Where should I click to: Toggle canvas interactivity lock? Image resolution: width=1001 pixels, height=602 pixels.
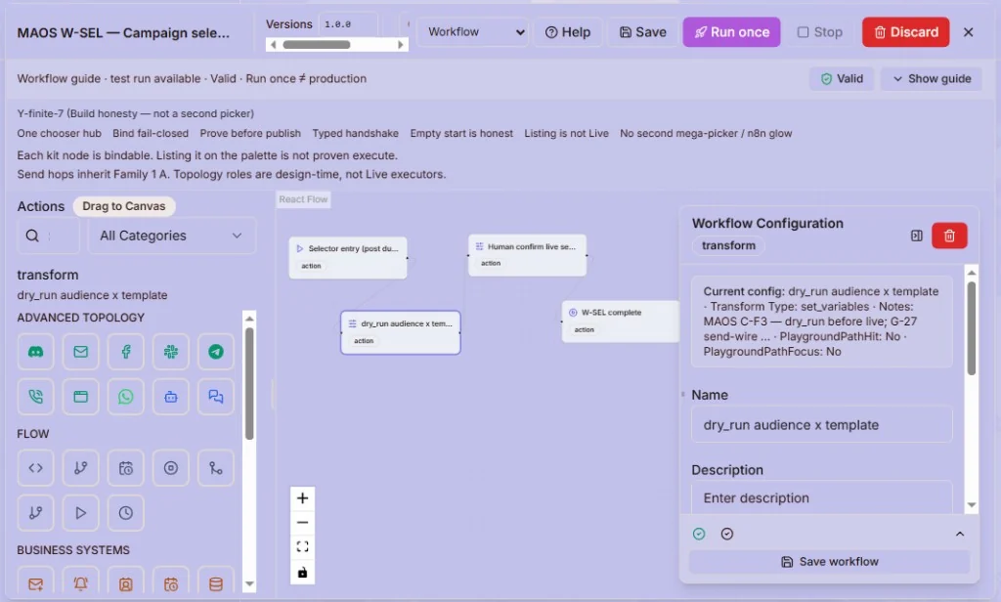[303, 572]
